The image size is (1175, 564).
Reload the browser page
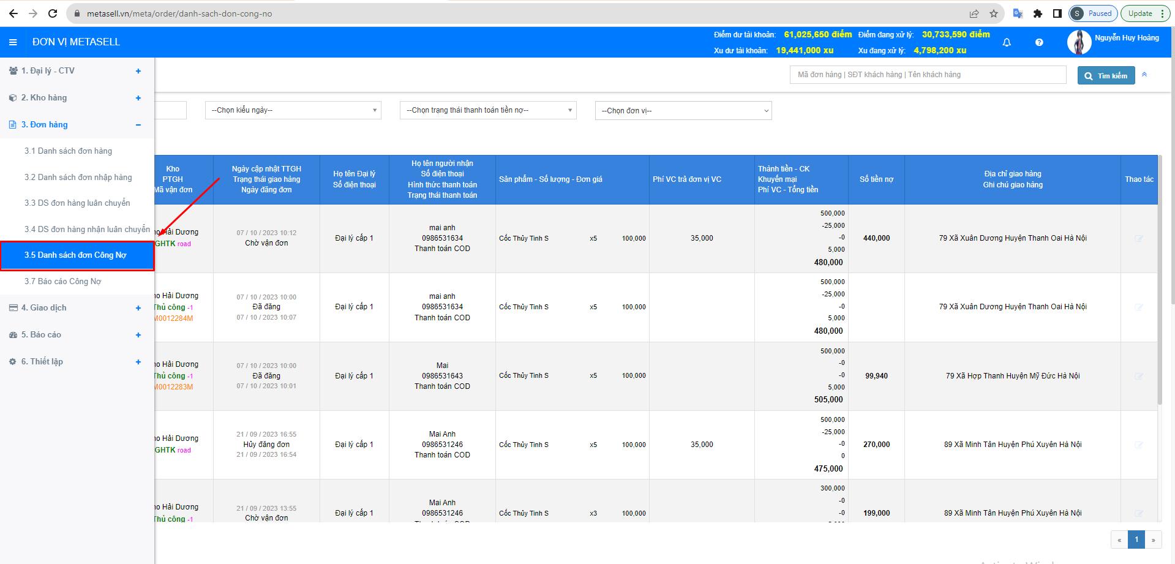point(53,13)
